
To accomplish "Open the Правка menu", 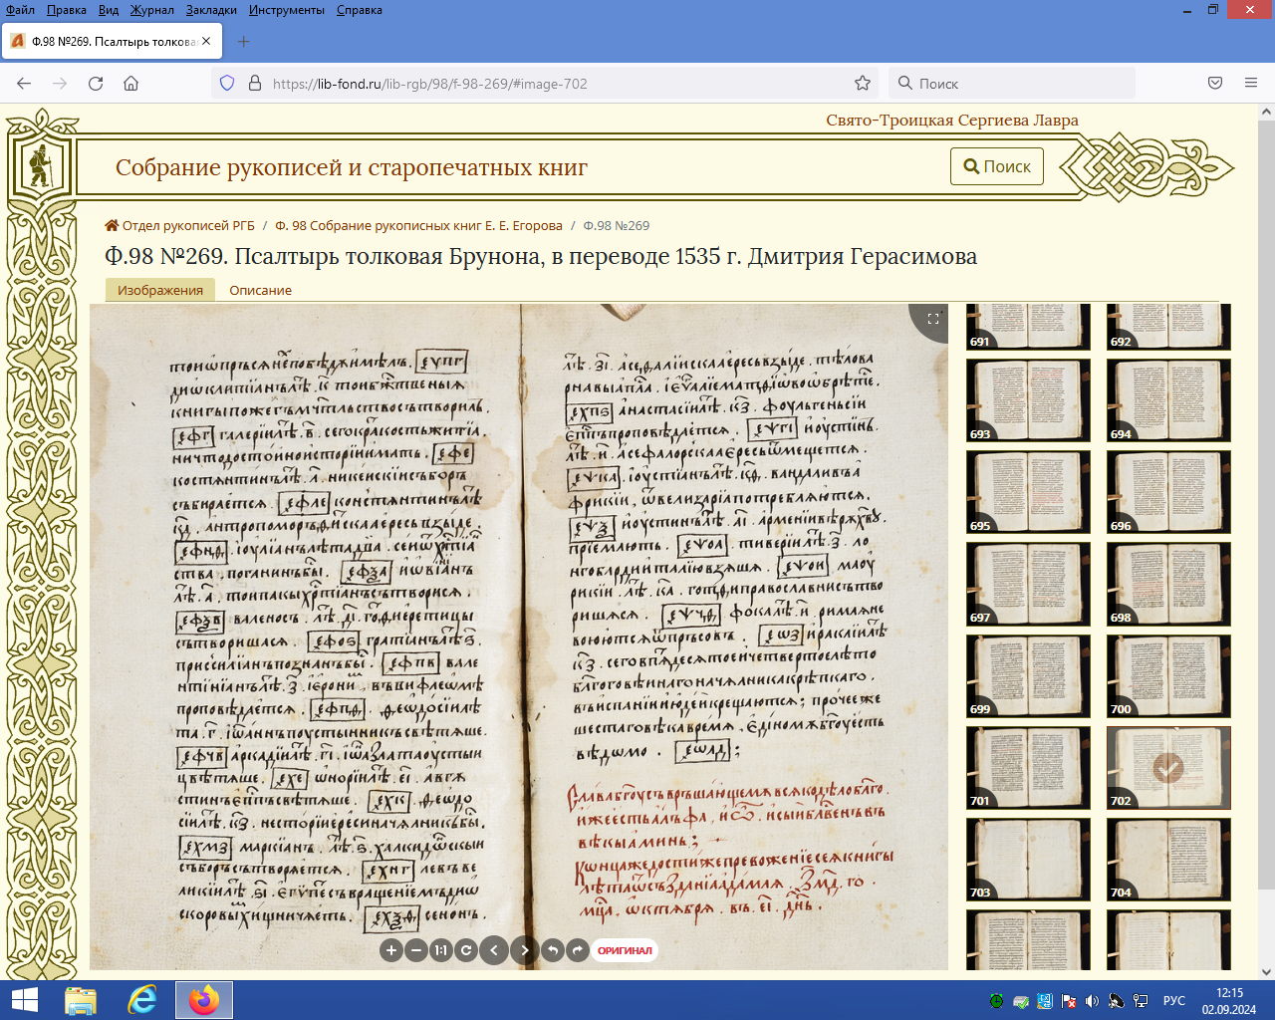I will click(66, 10).
